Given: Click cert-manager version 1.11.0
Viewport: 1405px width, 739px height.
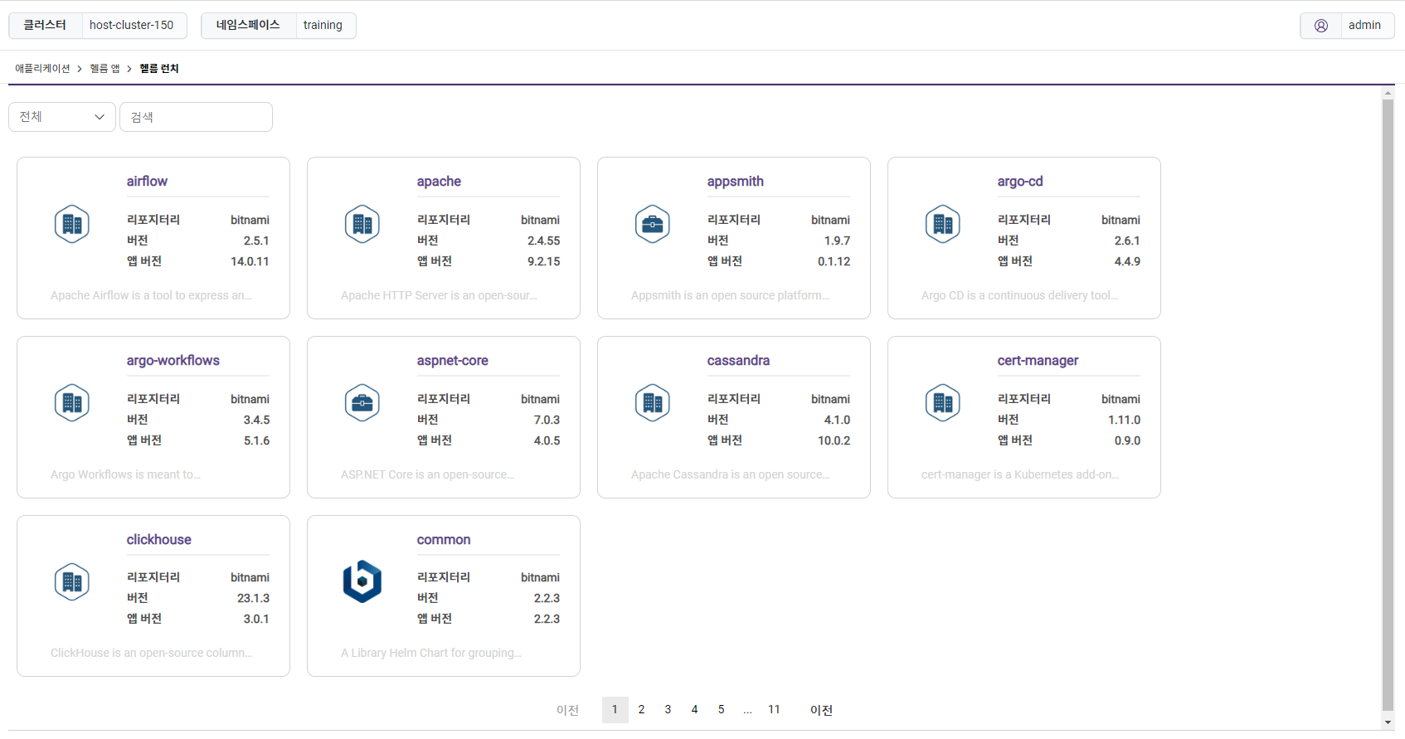Looking at the screenshot, I should [1124, 420].
